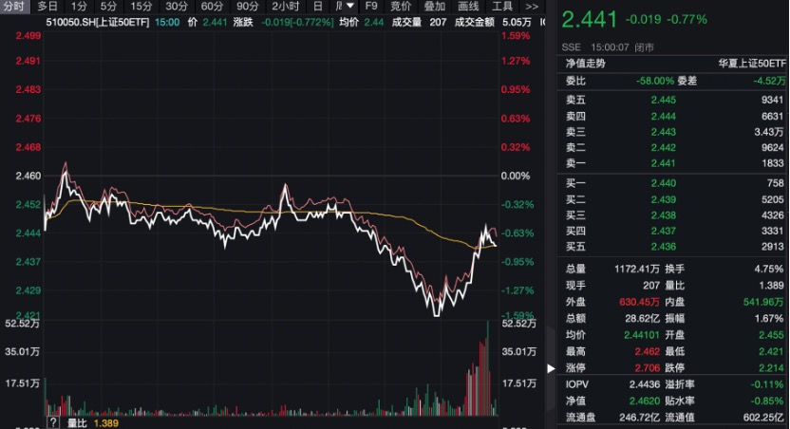The height and width of the screenshot is (429, 790).
Task: Open the 工具 tools menu
Action: click(x=501, y=7)
